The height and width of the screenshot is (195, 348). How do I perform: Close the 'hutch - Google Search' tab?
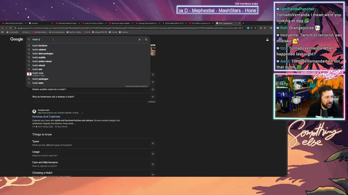239,23
